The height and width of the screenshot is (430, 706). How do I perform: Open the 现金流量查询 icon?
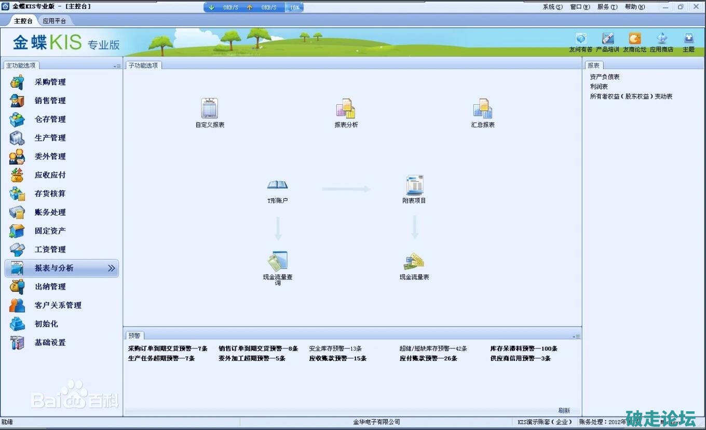tap(278, 261)
